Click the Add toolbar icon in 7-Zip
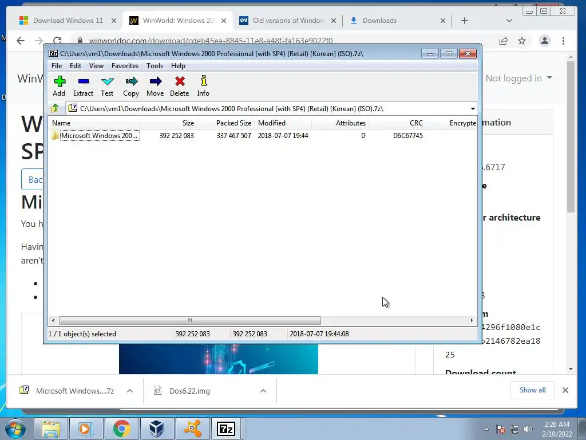Screen dimensions: 586x440 point(59,86)
